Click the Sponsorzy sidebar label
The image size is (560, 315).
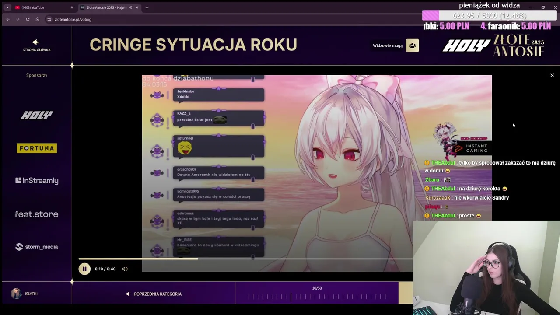(x=37, y=75)
